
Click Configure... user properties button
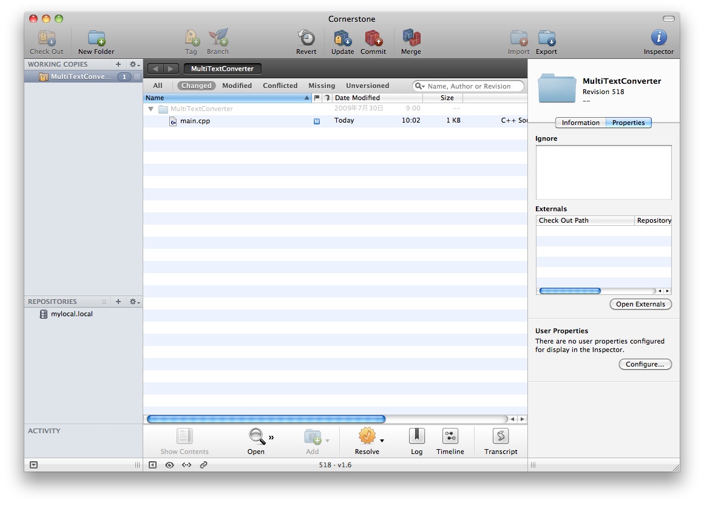pyautogui.click(x=645, y=364)
